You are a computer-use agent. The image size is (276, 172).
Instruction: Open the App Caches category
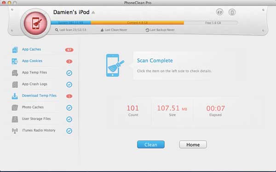pyautogui.click(x=31, y=49)
